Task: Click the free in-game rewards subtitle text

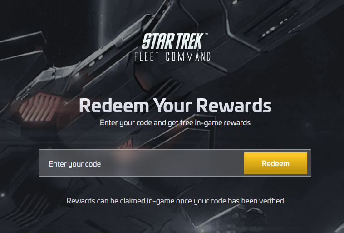Action: [175, 123]
